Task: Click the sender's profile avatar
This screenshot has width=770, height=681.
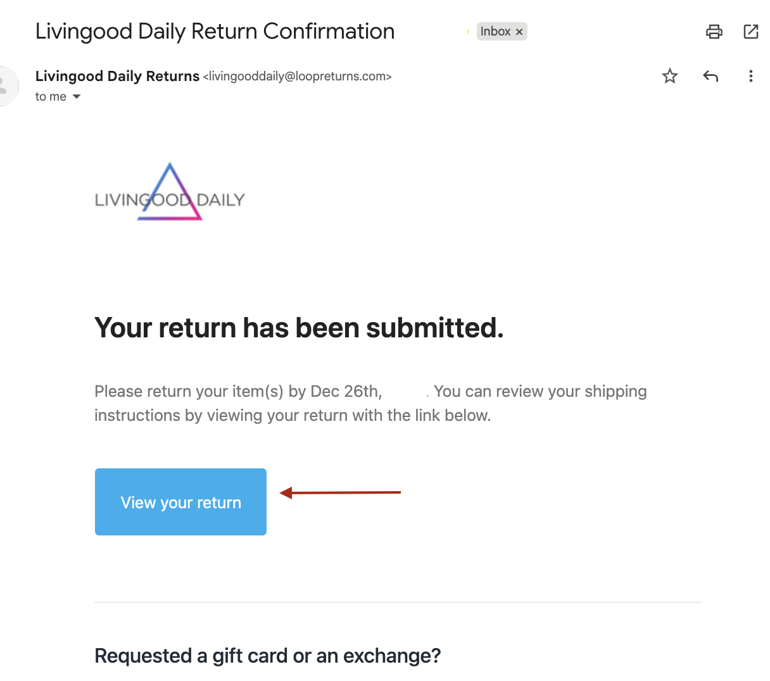Action: point(6,85)
